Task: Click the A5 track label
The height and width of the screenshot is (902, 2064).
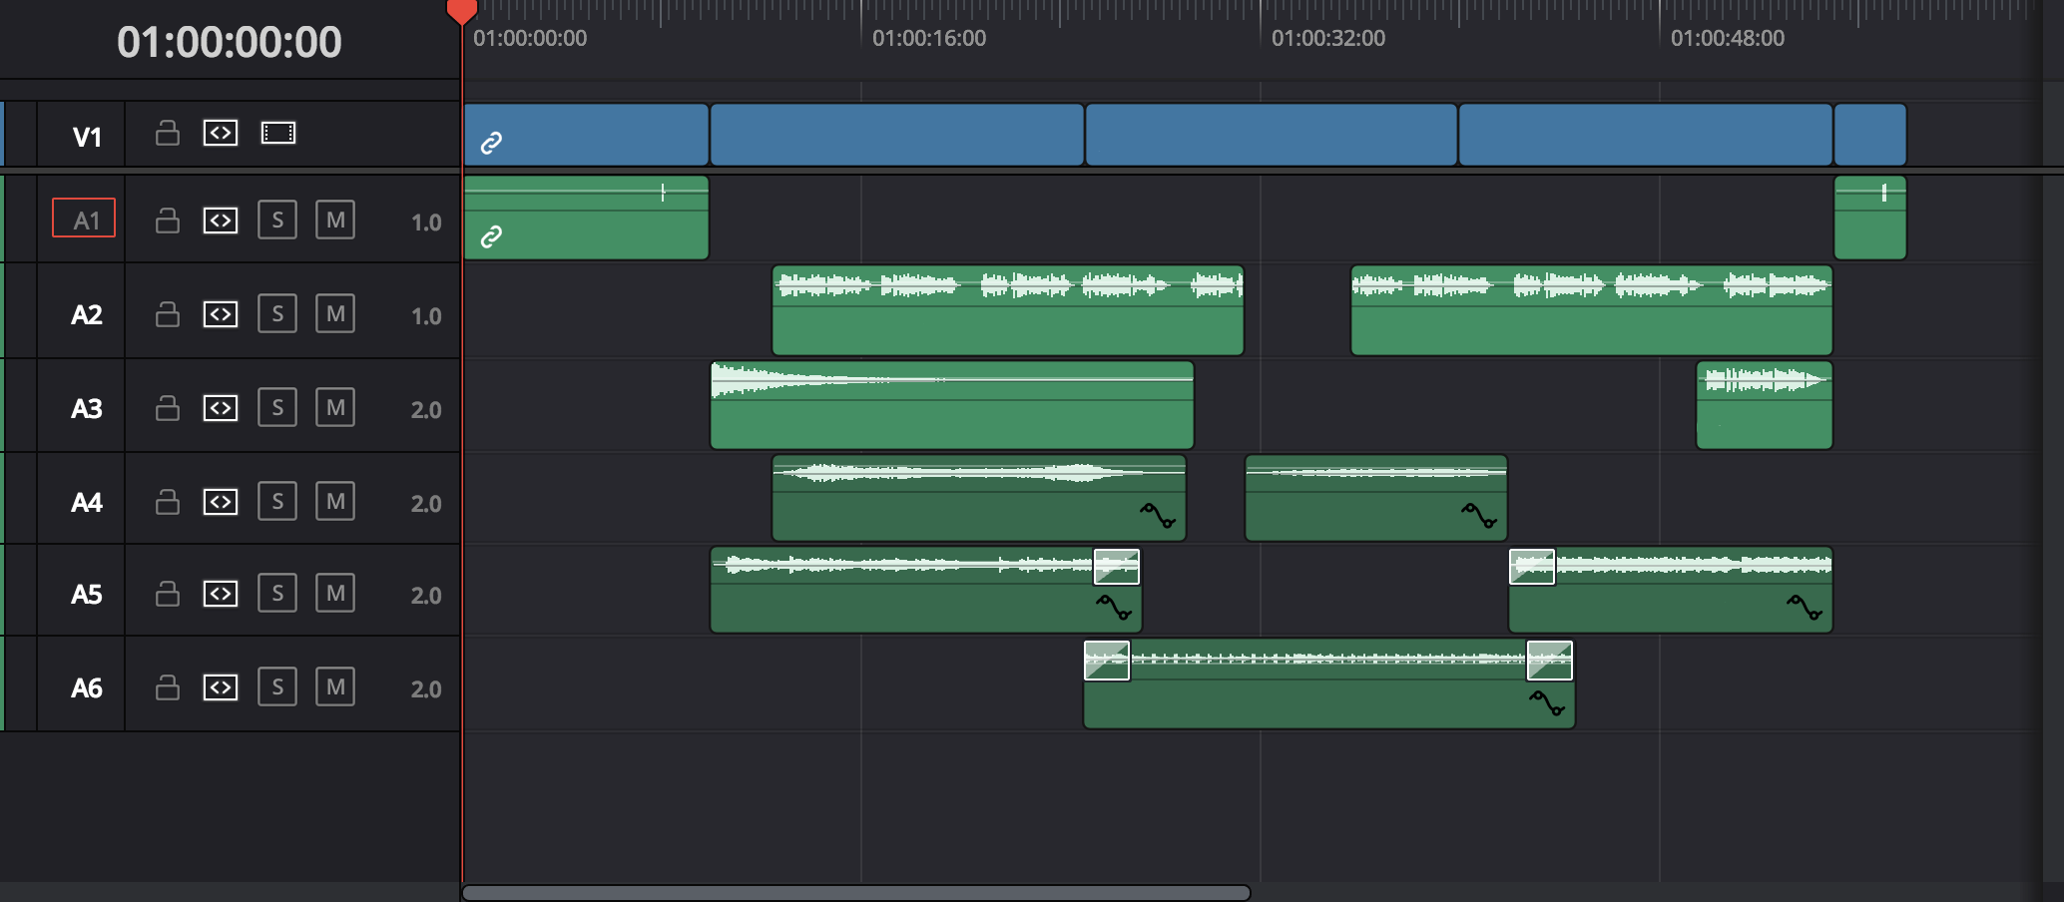Action: pos(87,594)
